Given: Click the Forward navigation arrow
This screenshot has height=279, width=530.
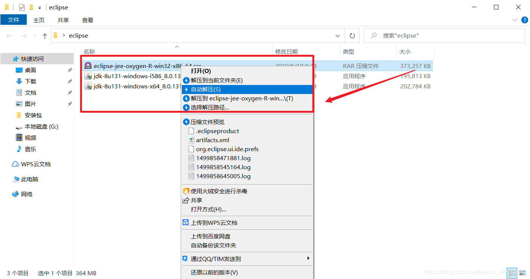Looking at the screenshot, I should point(23,36).
